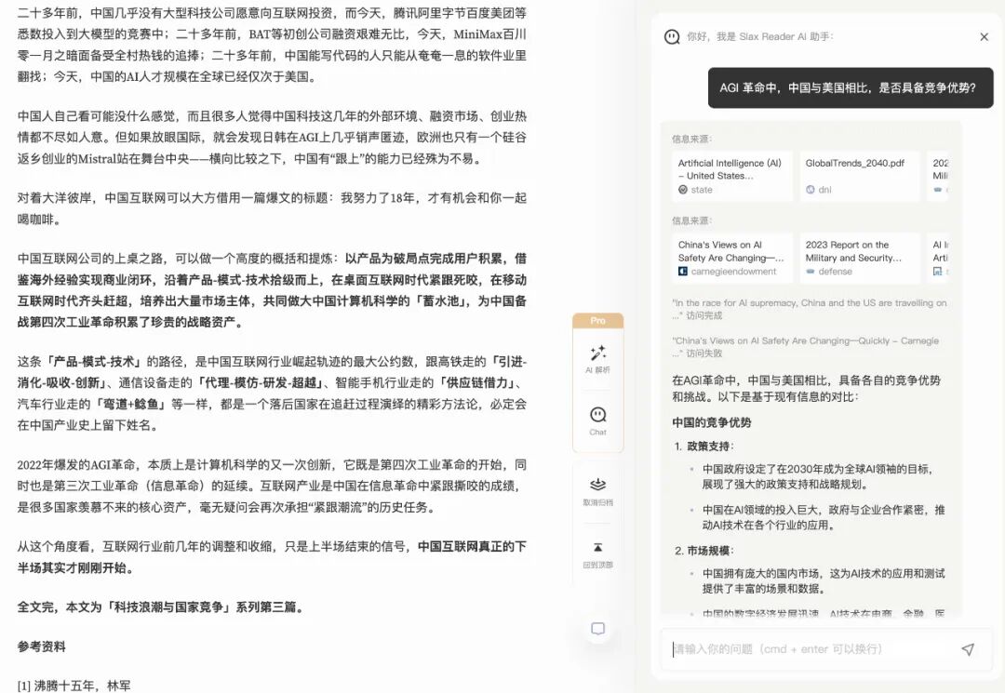Open source card GlobalTrends_2040.pdf
Screen dimensions: 1005x693
(859, 176)
